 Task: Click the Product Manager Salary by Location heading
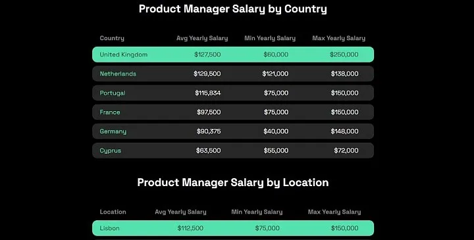click(233, 183)
